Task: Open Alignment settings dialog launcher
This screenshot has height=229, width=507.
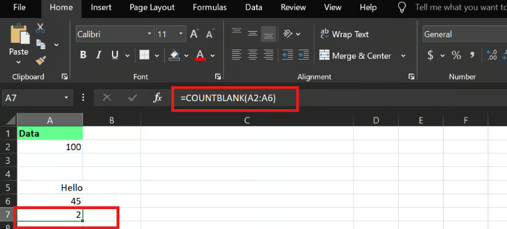Action: pyautogui.click(x=411, y=76)
